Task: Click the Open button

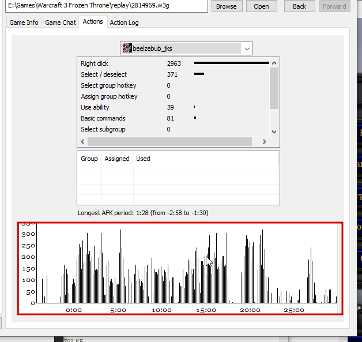Action: (x=261, y=6)
